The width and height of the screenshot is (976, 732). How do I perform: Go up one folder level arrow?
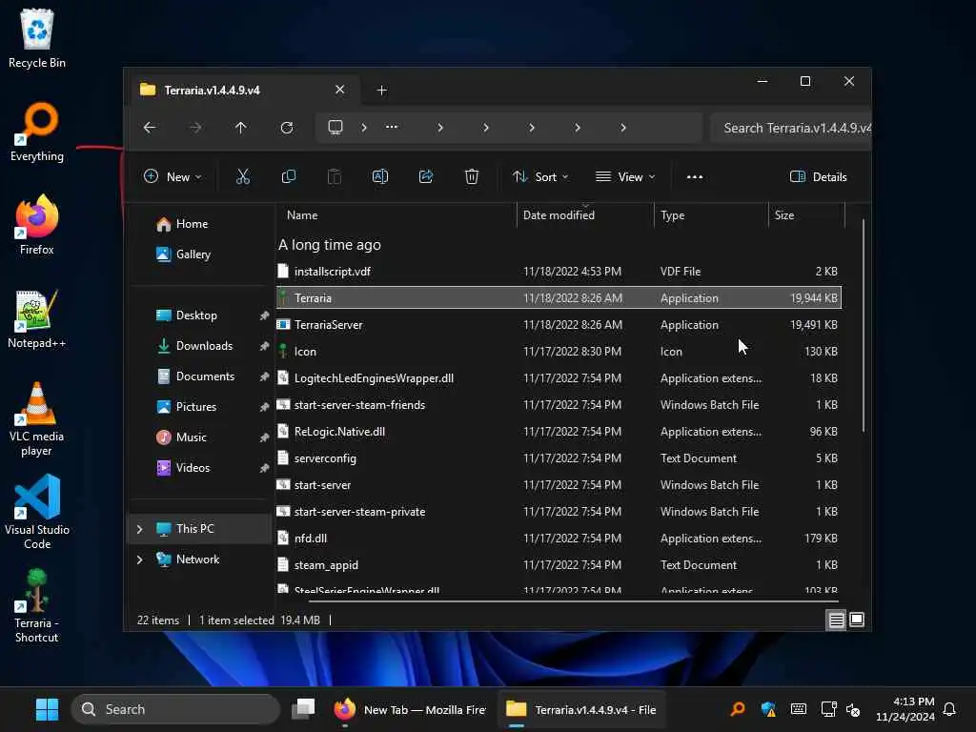coord(241,128)
